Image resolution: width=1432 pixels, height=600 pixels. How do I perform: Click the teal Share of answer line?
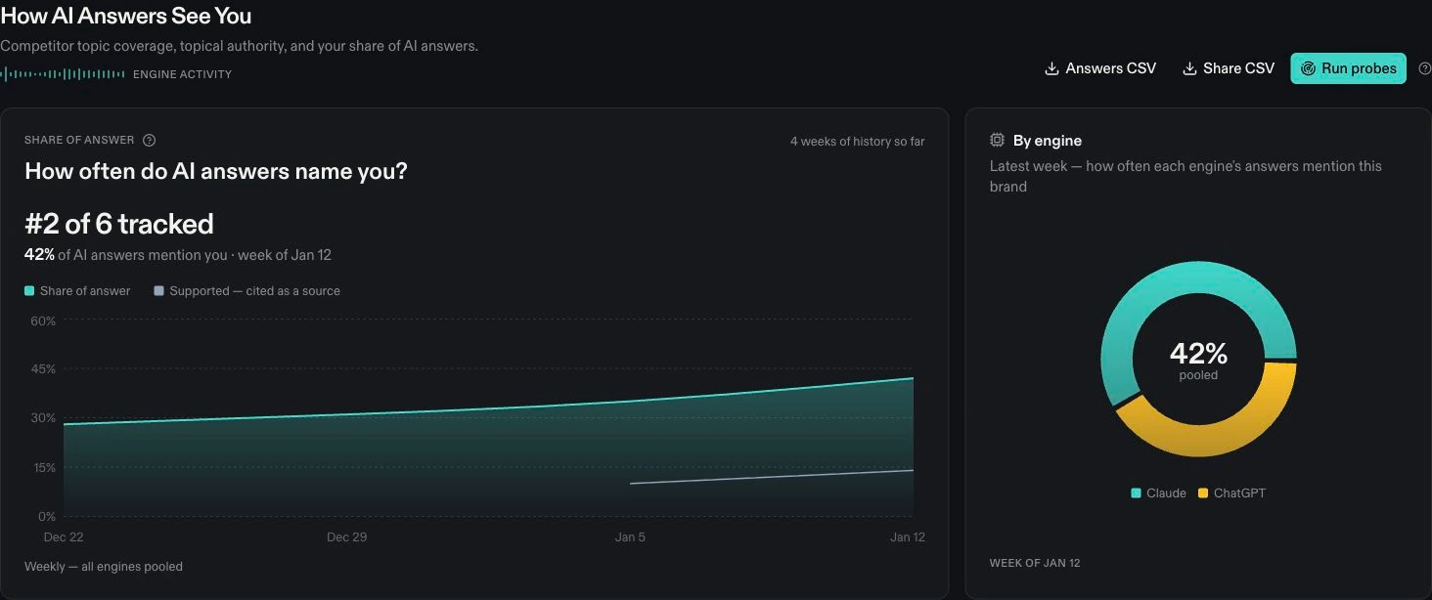[489, 408]
